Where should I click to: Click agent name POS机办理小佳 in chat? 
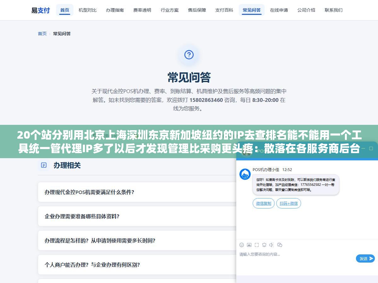[x=266, y=169]
